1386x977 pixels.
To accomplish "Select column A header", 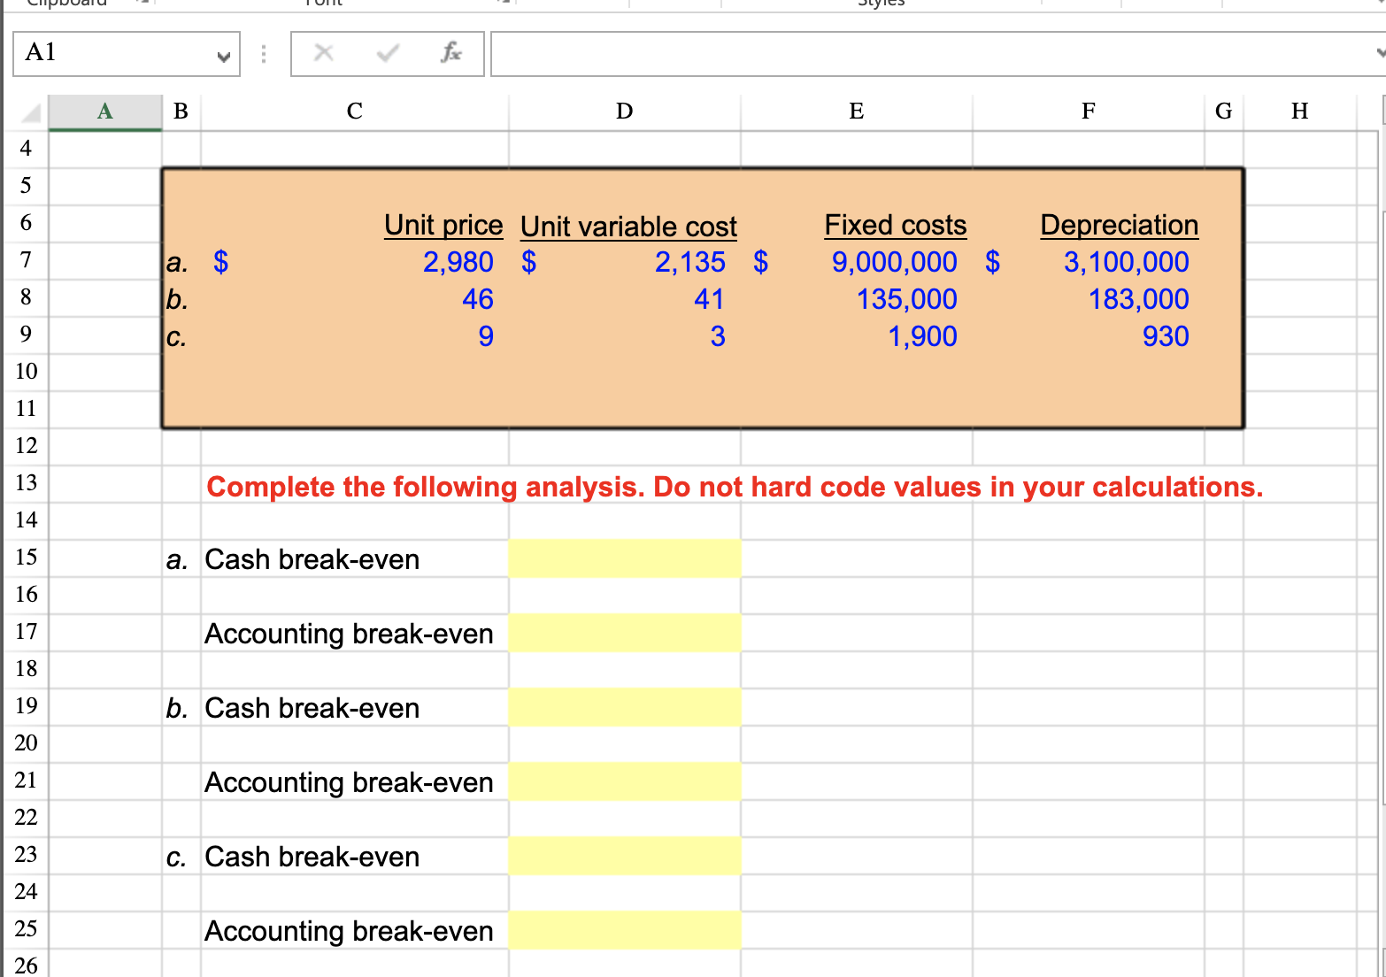I will click(105, 112).
